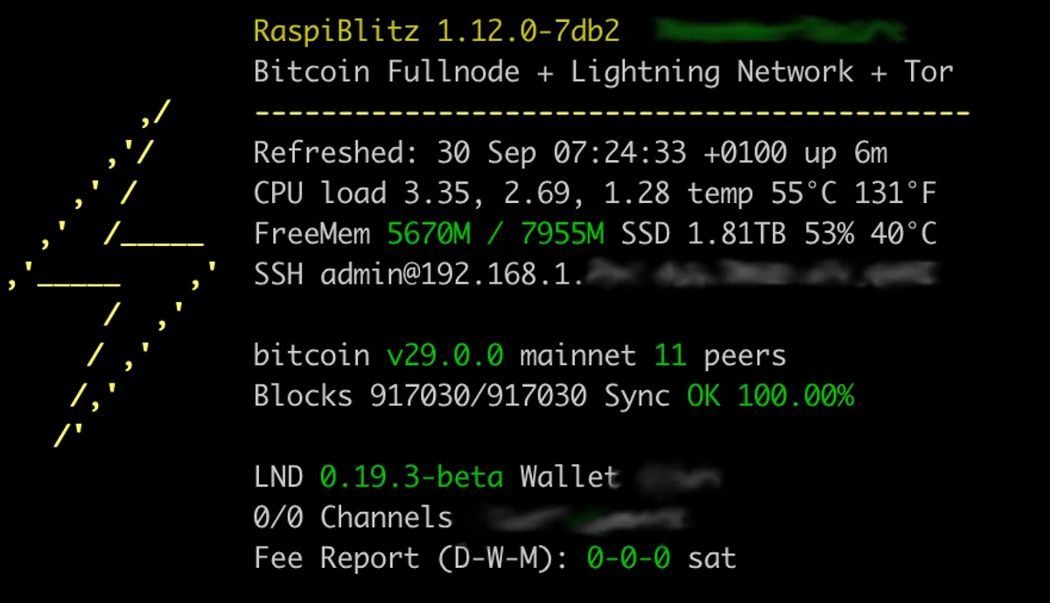Select the Blocks 917030/917030 height

[x=420, y=396]
